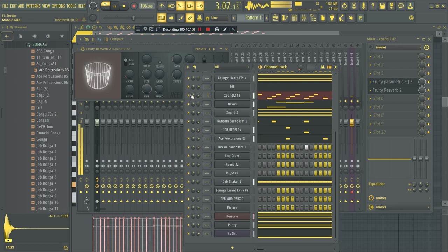Viewport: 448px width, 252px height.
Task: Open the Fruity Reeverb Presets dropdown
Action: (201, 49)
